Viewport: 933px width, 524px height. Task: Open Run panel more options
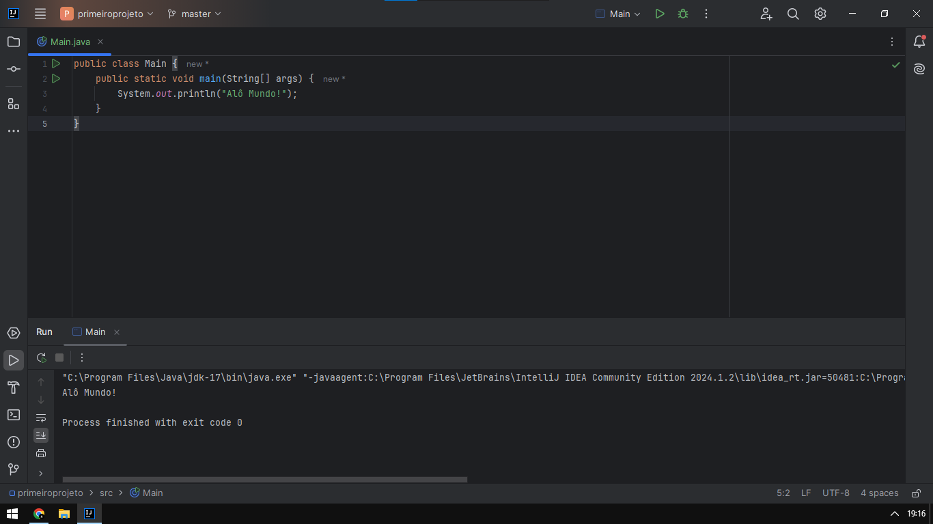click(x=82, y=358)
